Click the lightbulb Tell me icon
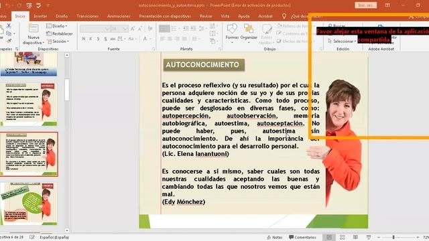Viewport: 429px width, 241px height. coord(284,16)
